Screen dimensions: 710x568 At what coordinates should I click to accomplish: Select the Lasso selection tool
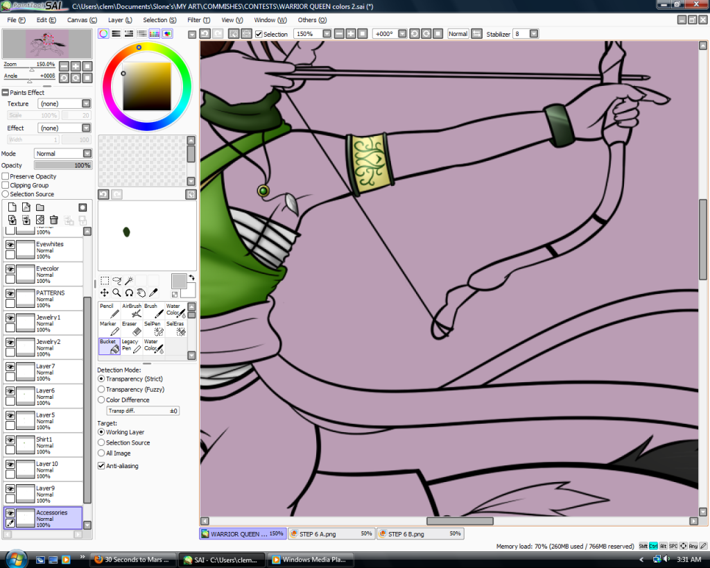click(116, 281)
